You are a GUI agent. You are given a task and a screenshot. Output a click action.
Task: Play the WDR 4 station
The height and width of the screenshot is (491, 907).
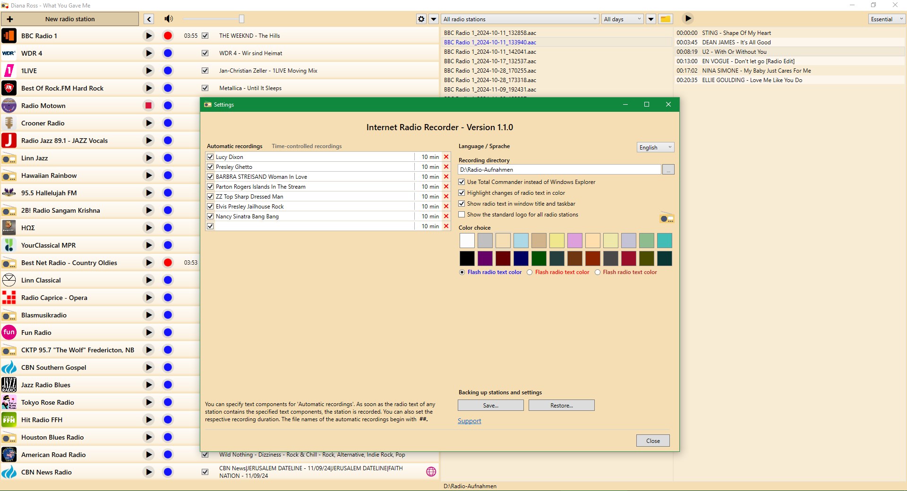pos(148,53)
